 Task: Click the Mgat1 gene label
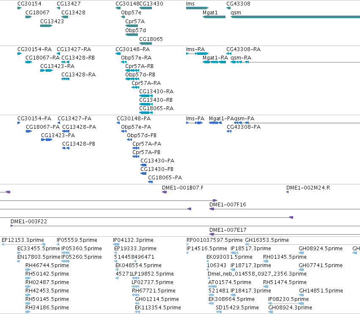(x=210, y=13)
